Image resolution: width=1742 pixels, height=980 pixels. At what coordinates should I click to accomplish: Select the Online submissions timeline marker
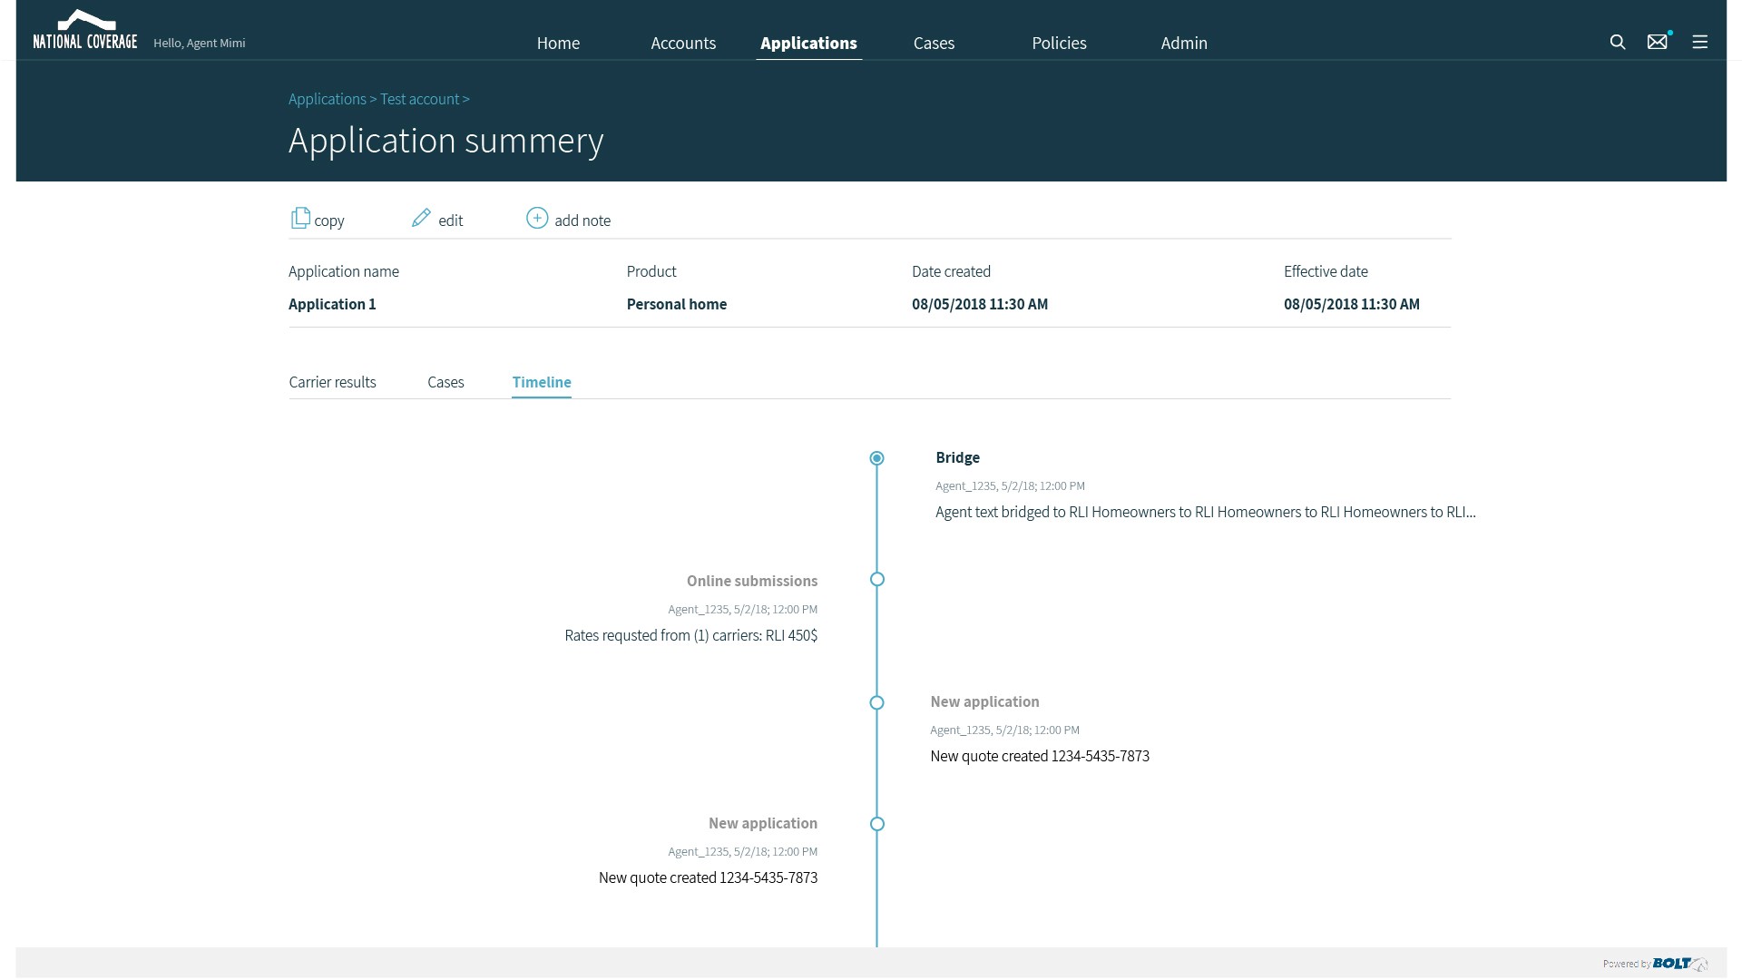tap(876, 579)
